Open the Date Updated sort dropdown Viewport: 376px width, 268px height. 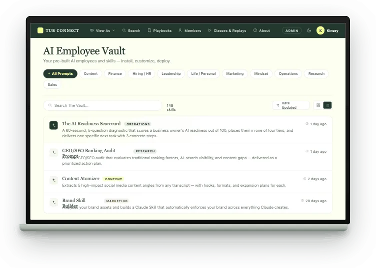pyautogui.click(x=290, y=105)
